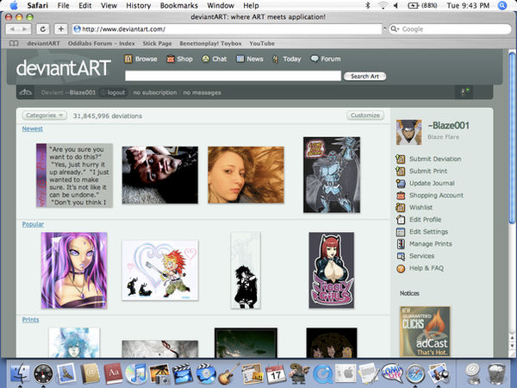
Task: Click the Google search field
Action: click(450, 29)
